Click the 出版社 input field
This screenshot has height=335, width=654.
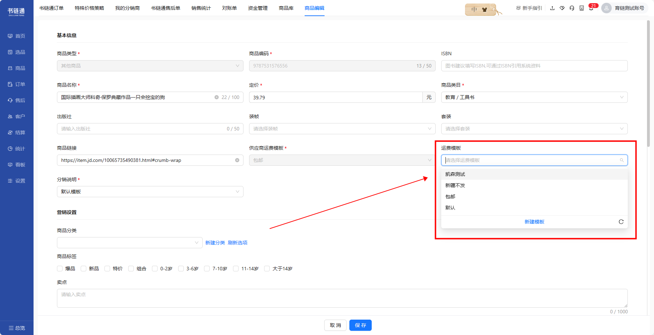[x=150, y=129]
